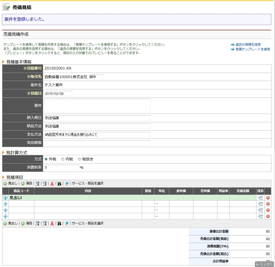The width and height of the screenshot is (275, 267).
Task: Click the 利益率 column header
Action: pyautogui.click(x=223, y=191)
